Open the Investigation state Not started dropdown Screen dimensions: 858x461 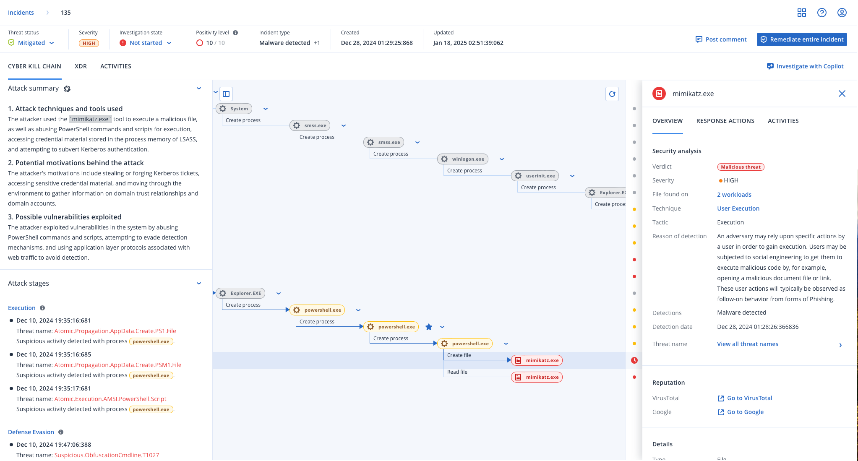146,43
